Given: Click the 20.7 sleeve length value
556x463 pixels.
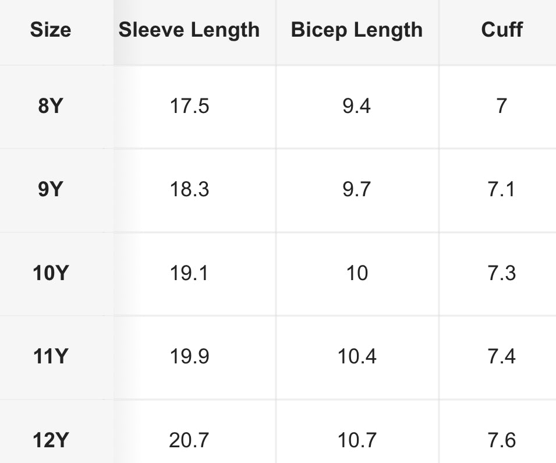Looking at the screenshot, I should click(x=189, y=440).
